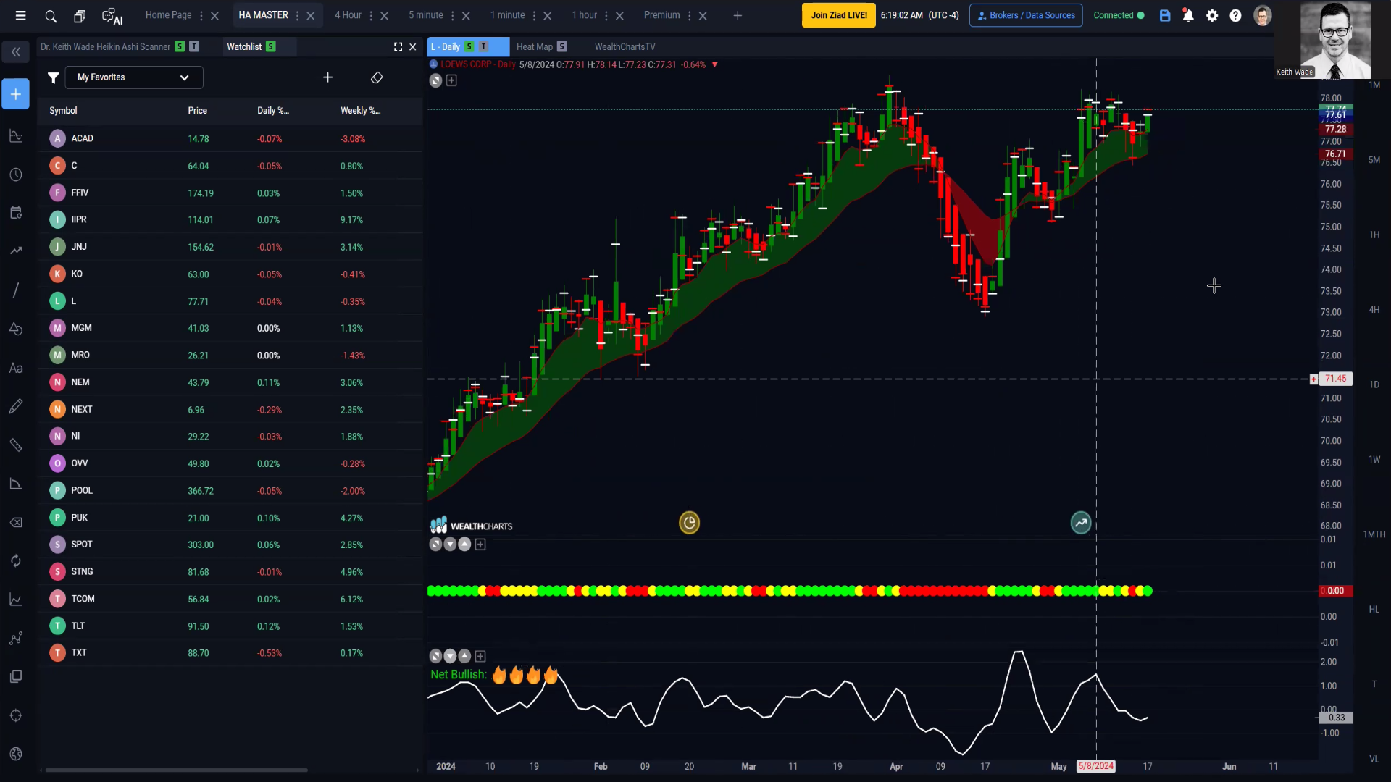Viewport: 1391px width, 782px height.
Task: Click the save layout disk icon
Action: [1165, 15]
